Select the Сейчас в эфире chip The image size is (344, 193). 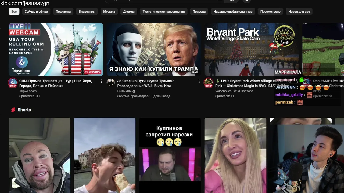pyautogui.click(x=36, y=12)
